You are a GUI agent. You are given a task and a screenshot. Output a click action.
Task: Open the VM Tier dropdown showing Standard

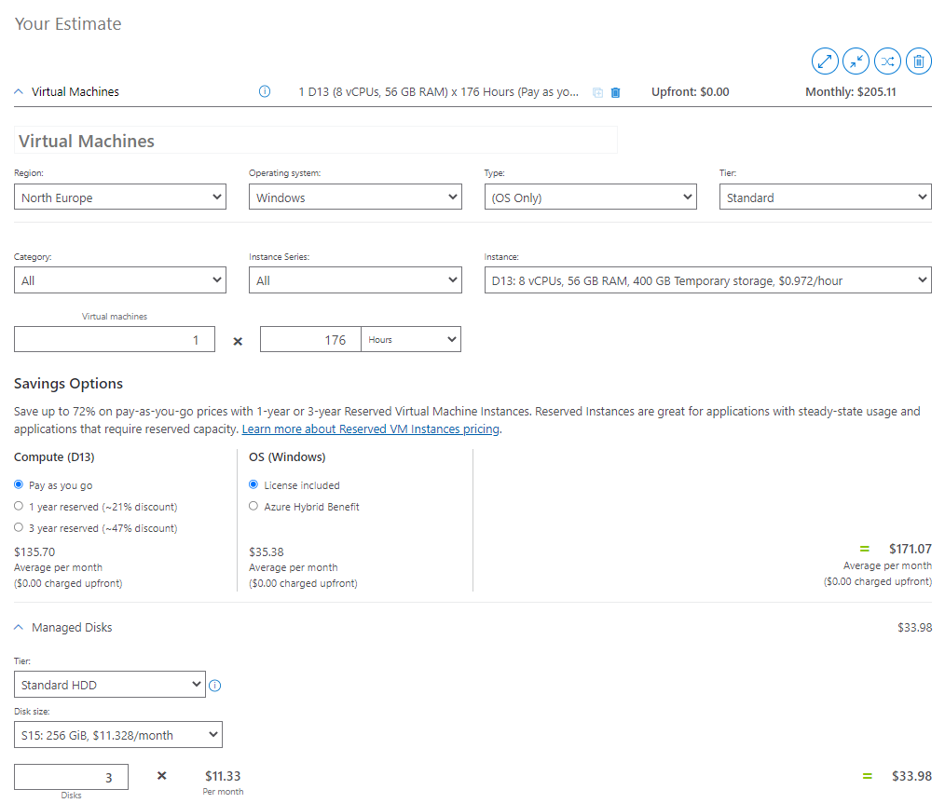(x=825, y=197)
